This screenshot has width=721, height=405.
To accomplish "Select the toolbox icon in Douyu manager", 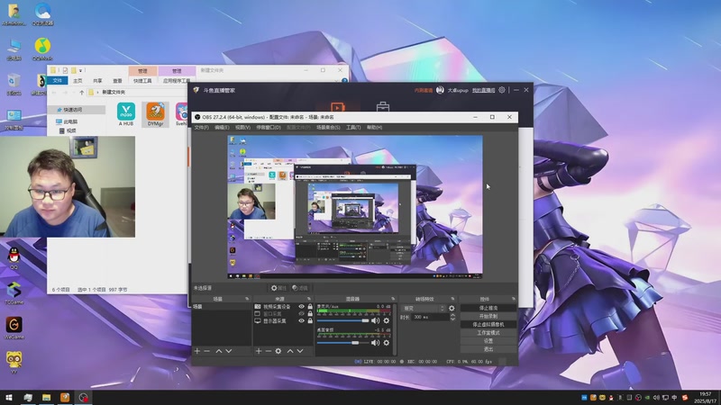I will (x=383, y=107).
